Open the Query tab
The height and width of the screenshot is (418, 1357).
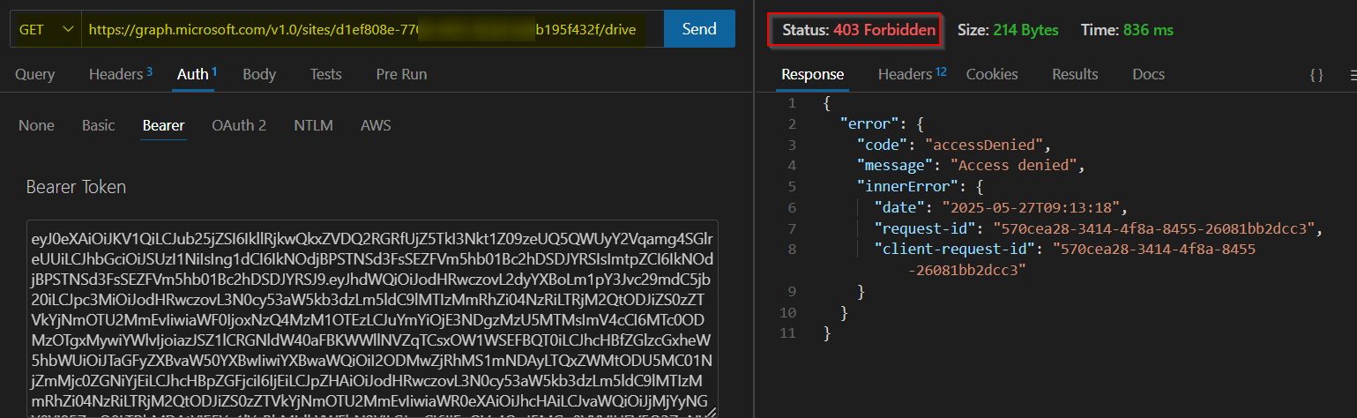point(34,75)
